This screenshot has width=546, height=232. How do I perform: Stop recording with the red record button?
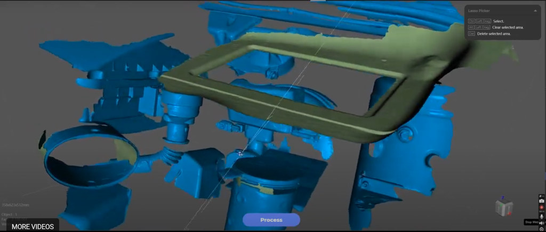coord(542,207)
